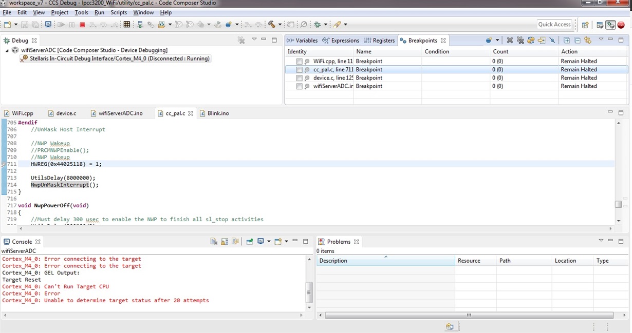Open the Scripts menu
Screen dimensions: 632x333
pos(119,12)
